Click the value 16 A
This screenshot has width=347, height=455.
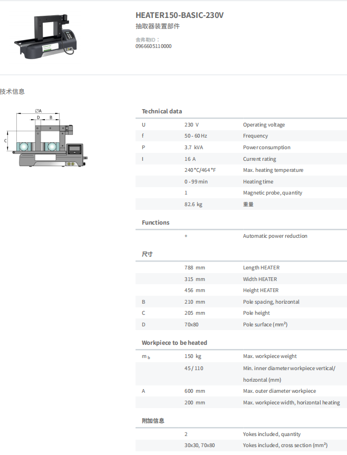pyautogui.click(x=190, y=159)
